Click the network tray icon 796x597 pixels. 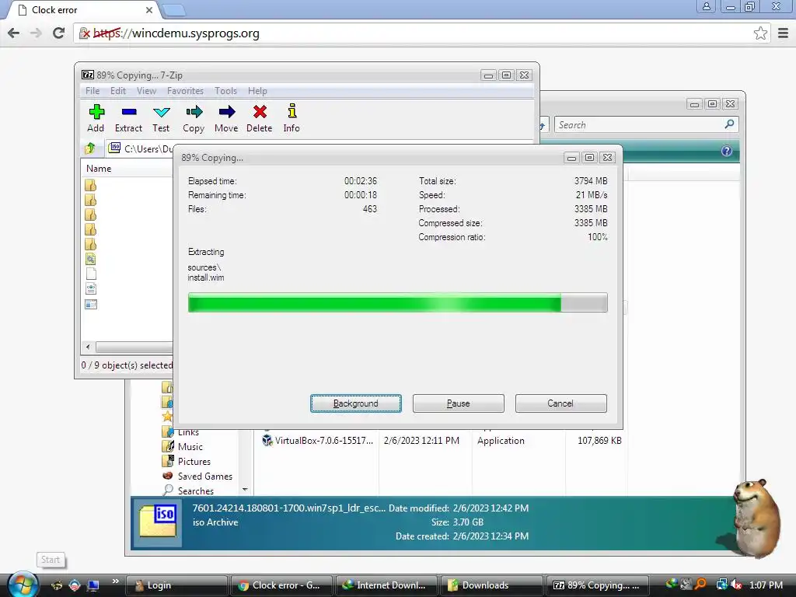[721, 585]
